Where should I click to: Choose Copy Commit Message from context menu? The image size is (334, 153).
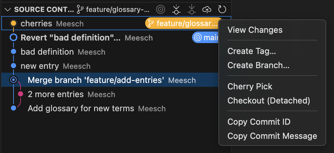pyautogui.click(x=272, y=136)
